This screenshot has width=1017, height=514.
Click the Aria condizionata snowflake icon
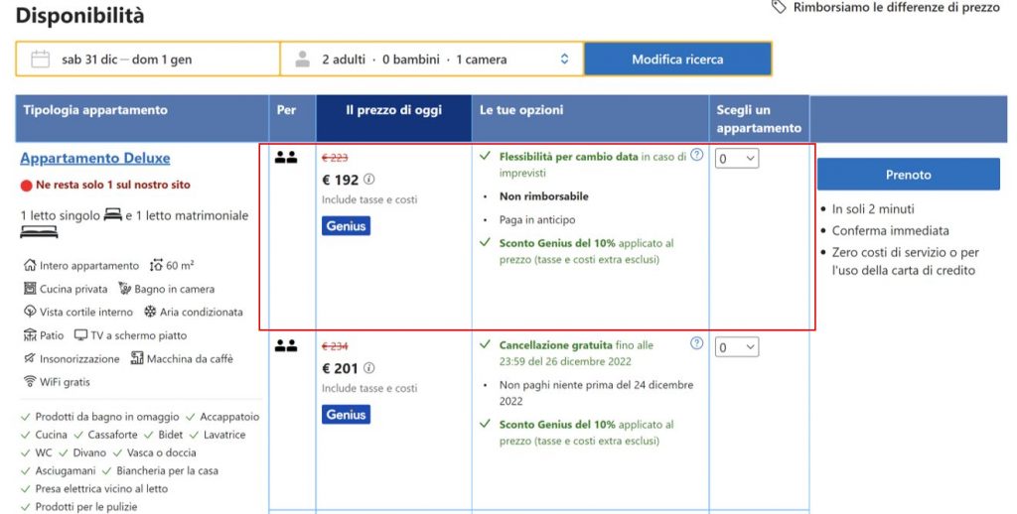click(150, 312)
